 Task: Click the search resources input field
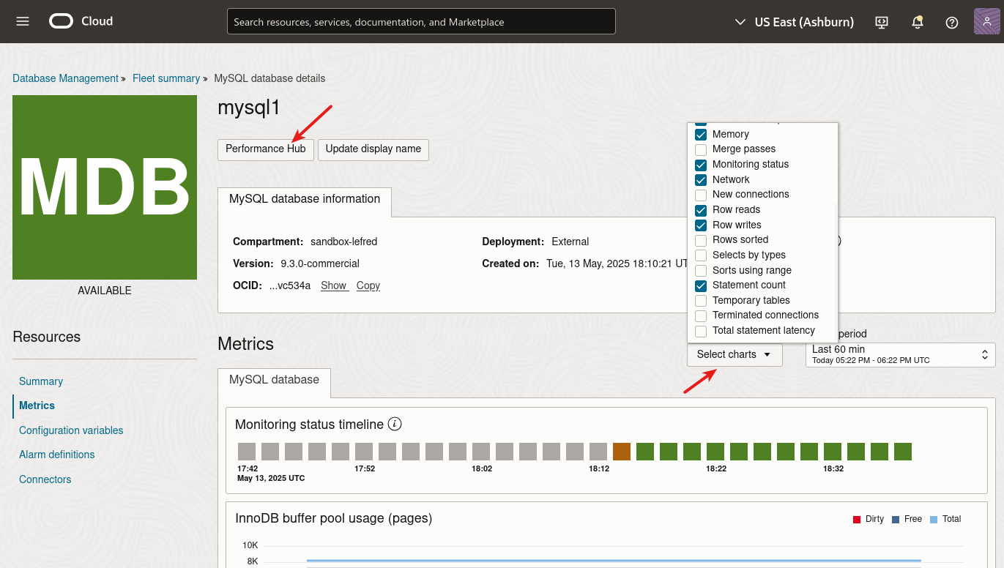[421, 22]
